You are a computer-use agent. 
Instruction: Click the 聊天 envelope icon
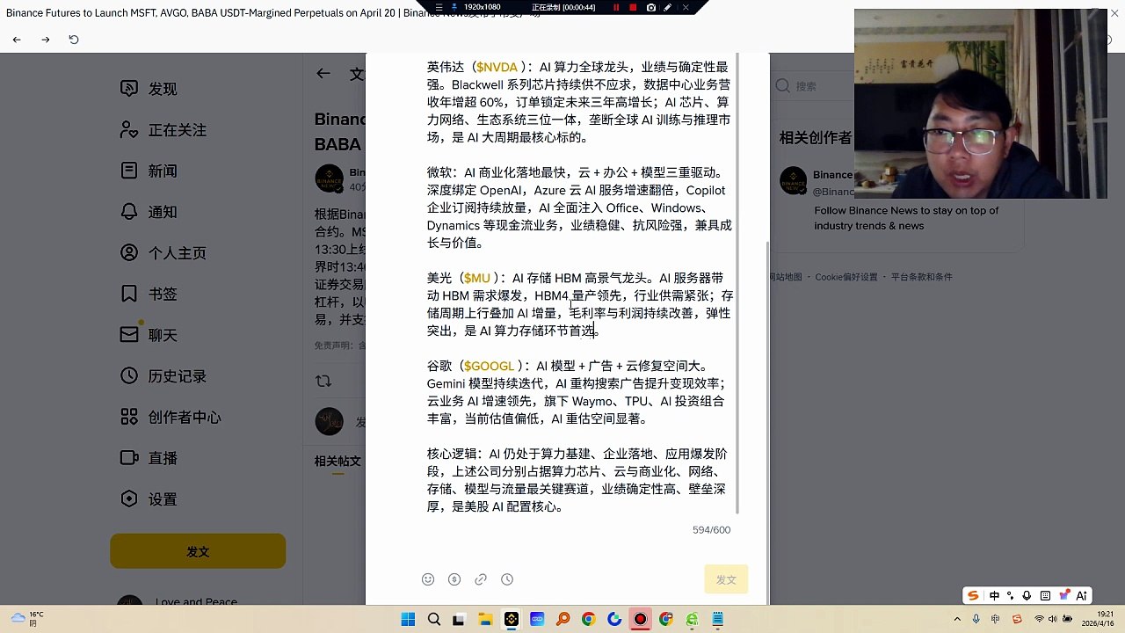point(129,335)
